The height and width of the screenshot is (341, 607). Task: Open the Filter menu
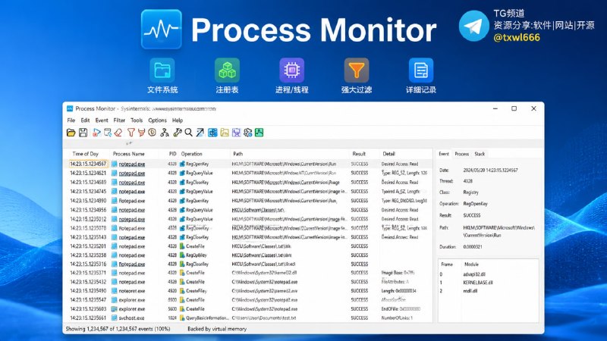[x=119, y=120]
